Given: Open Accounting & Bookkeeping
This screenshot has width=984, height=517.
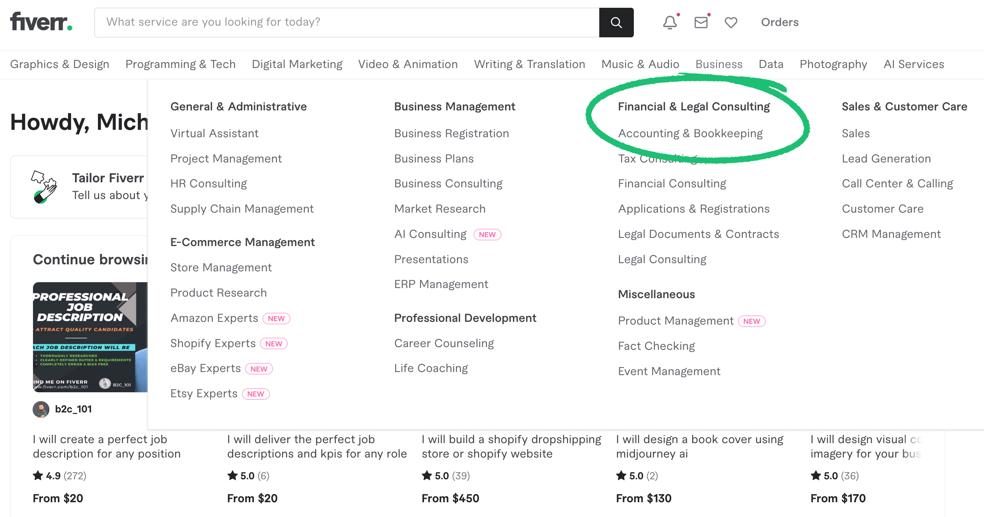Looking at the screenshot, I should (691, 133).
